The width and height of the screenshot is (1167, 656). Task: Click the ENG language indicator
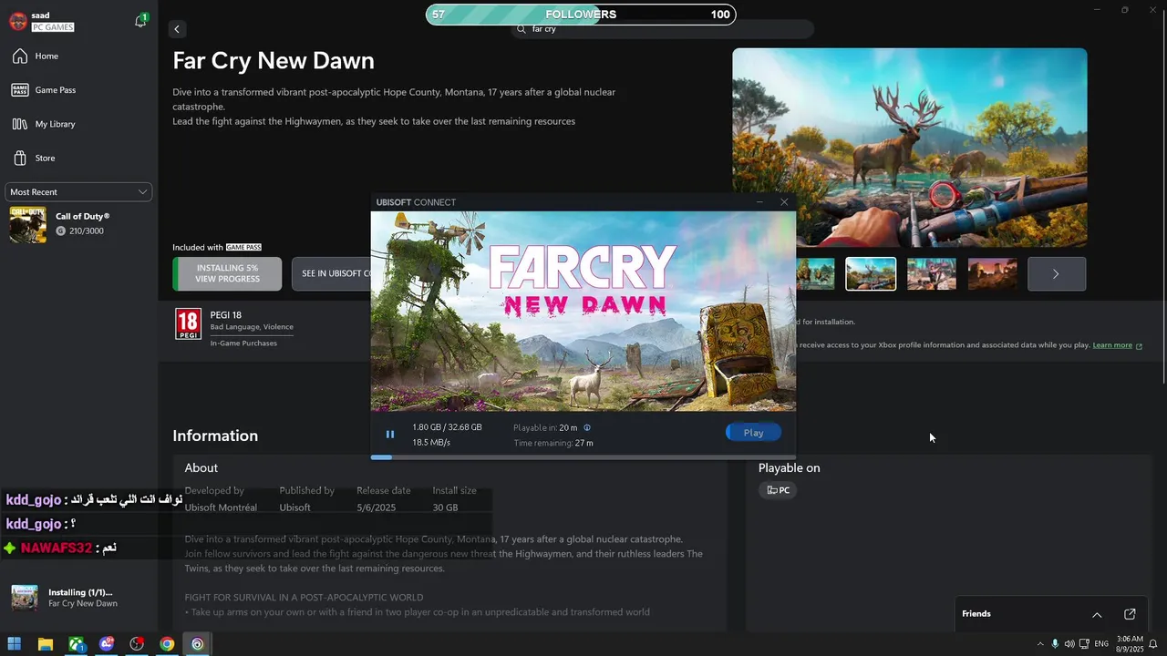click(1101, 644)
